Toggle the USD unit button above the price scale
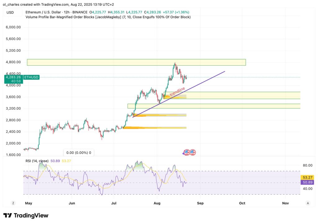This screenshot has width=318, height=224. tap(10, 12)
